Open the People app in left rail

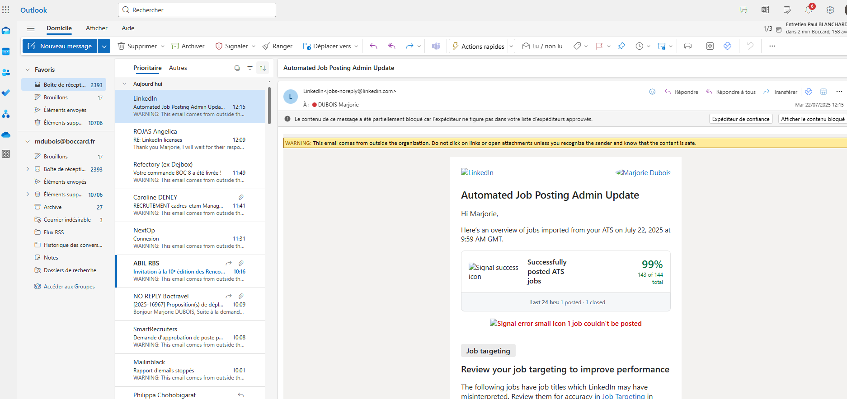click(6, 72)
